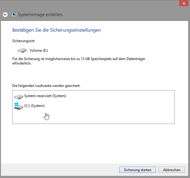Viewport: 190px width, 178px height.
Task: Select the System-reserviert (System) entry
Action: pyautogui.click(x=45, y=96)
